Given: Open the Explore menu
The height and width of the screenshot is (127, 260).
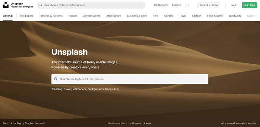Looking at the screenshot, I should 176,5.
